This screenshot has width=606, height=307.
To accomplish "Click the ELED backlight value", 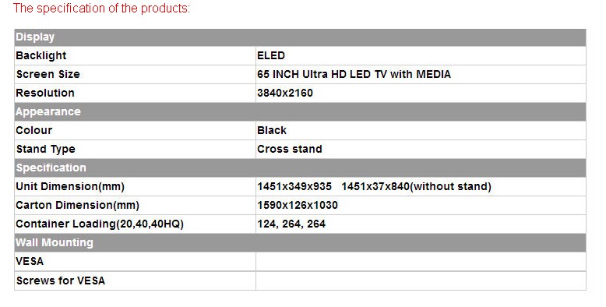I will click(x=270, y=55).
